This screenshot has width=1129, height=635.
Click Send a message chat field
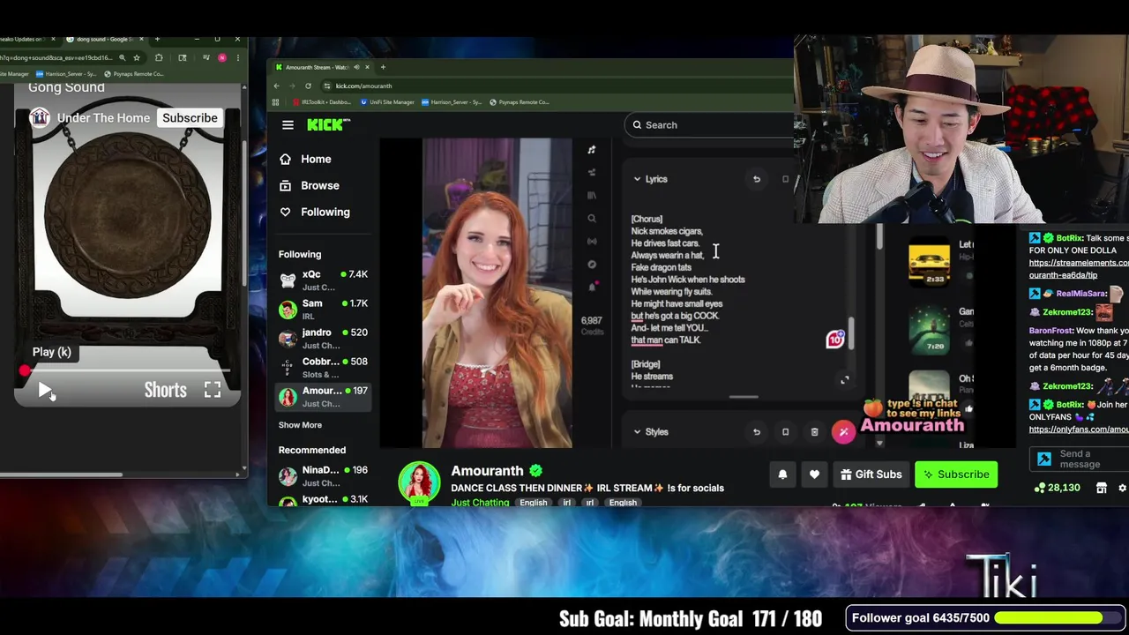pos(1080,459)
